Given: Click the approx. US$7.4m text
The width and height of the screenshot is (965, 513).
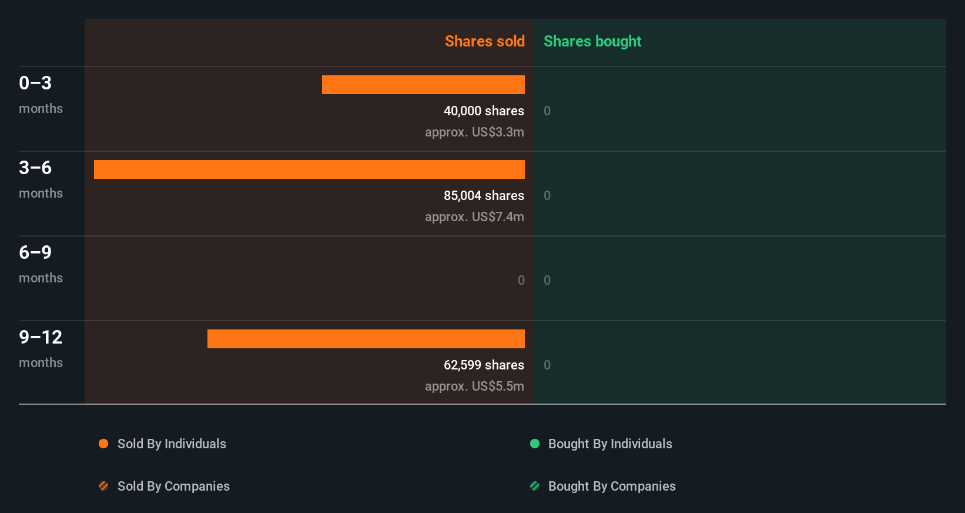Looking at the screenshot, I should coord(474,216).
